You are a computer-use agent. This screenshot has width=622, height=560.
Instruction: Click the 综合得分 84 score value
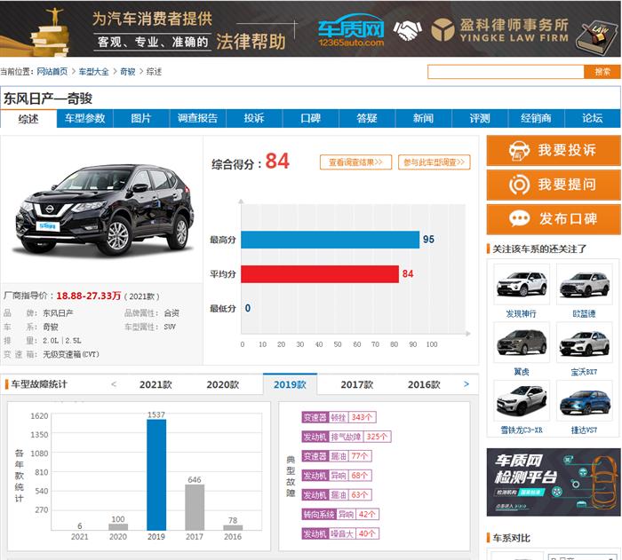tap(277, 162)
